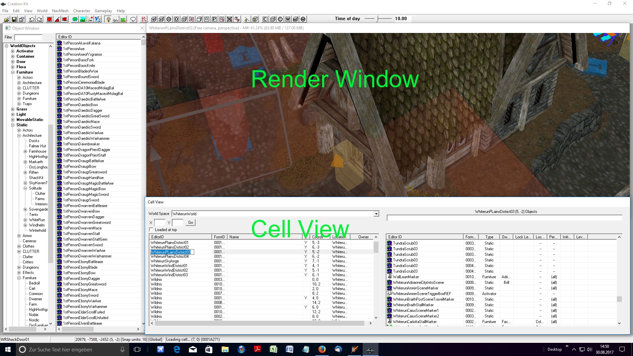Image resolution: width=633 pixels, height=356 pixels.
Task: Open the World Space dropdown
Action: 376,214
